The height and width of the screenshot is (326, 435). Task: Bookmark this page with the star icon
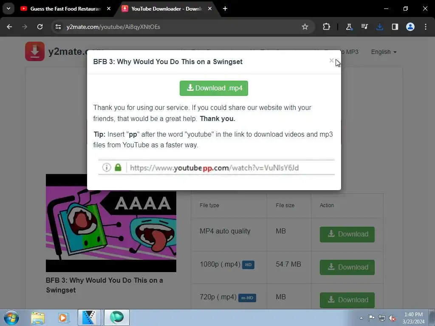(x=305, y=27)
